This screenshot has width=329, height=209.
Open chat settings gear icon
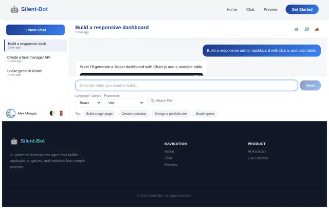(x=296, y=29)
